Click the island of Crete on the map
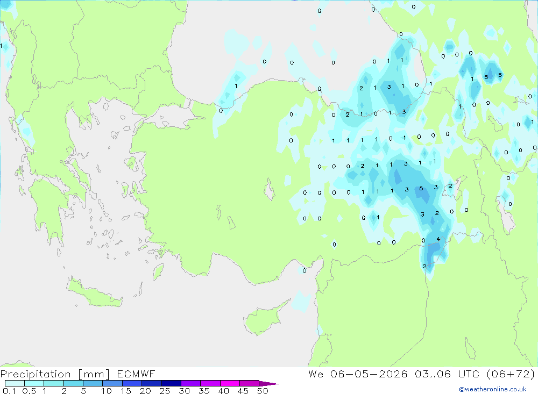 click(x=93, y=293)
